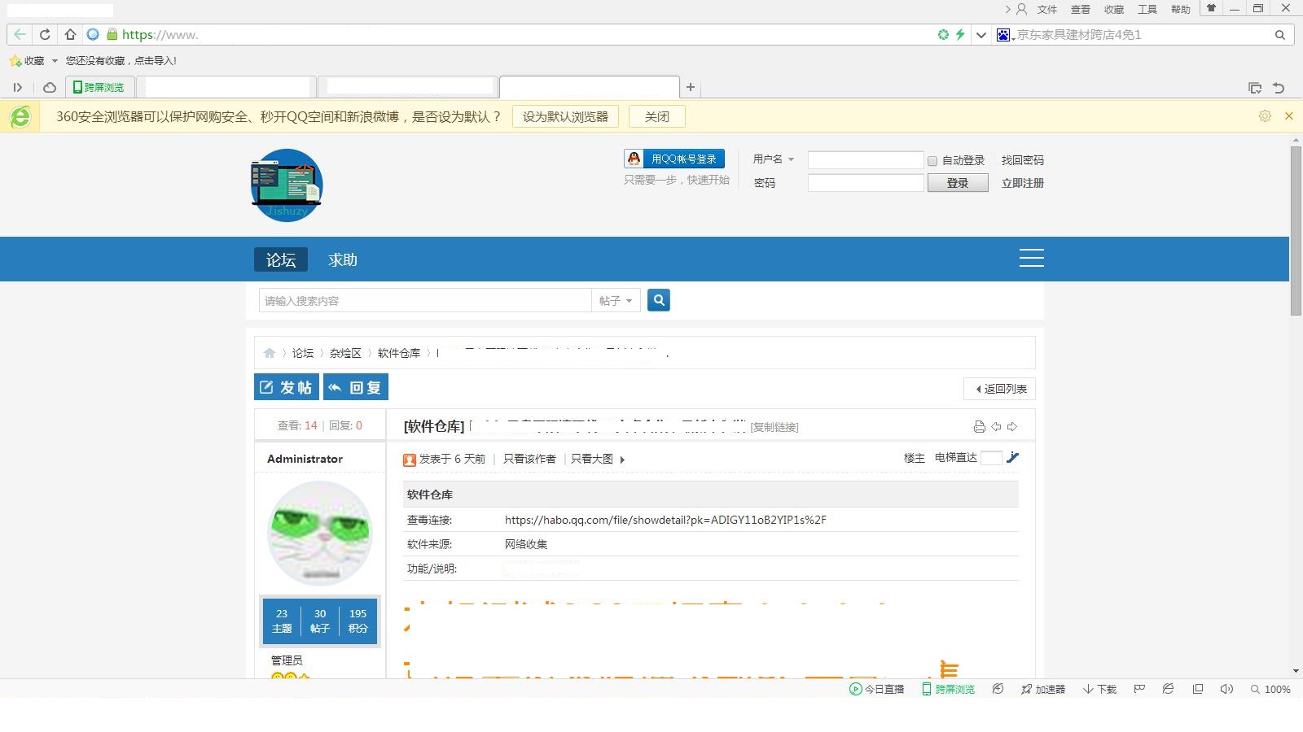Image resolution: width=1303 pixels, height=732 pixels.
Task: Go to next thread with right arrow icon
Action: [1012, 426]
